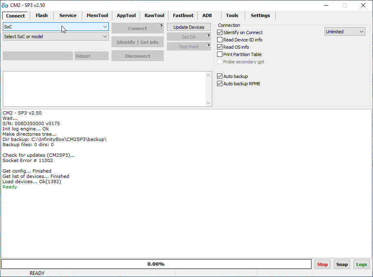This screenshot has width=373, height=277.
Task: Click the Update Devices button
Action: point(189,27)
